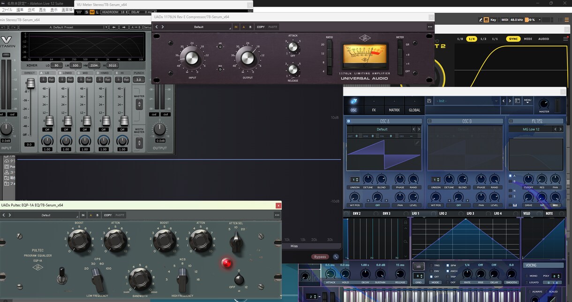Toggle the LFO BPM checkbox

coord(447,265)
